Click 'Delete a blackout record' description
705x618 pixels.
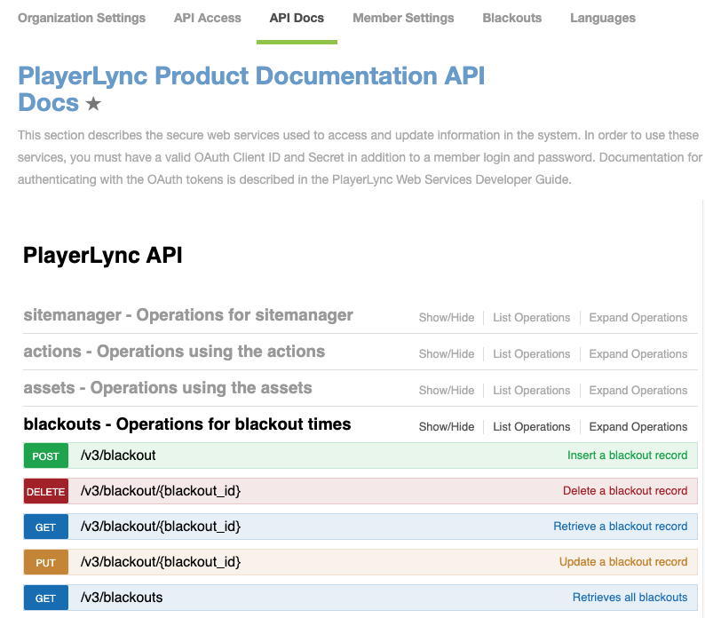625,491
